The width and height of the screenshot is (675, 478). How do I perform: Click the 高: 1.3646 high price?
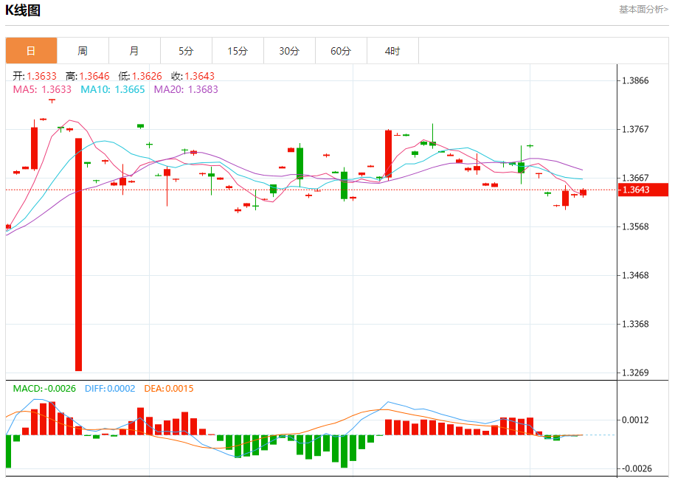[x=87, y=76]
